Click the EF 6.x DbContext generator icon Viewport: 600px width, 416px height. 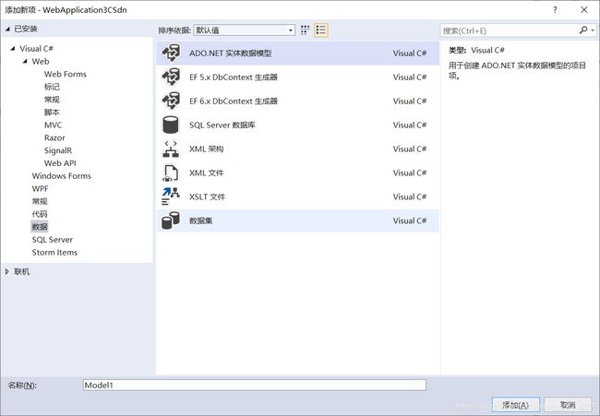[171, 101]
